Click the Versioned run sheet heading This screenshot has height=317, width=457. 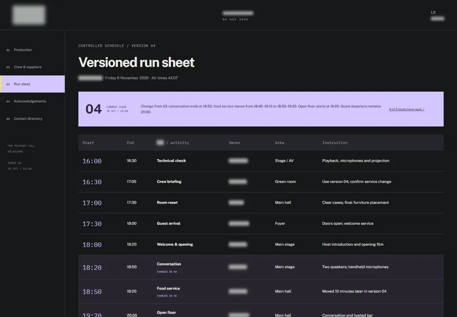tap(137, 62)
